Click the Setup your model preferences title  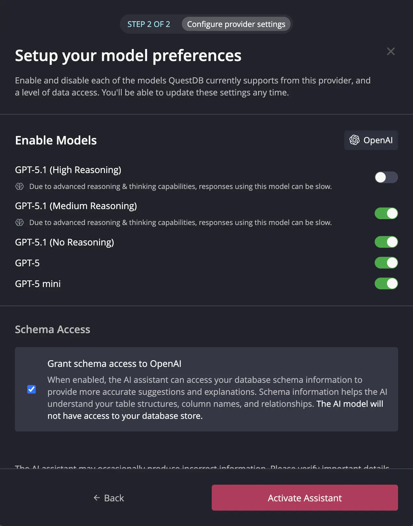[x=128, y=55]
